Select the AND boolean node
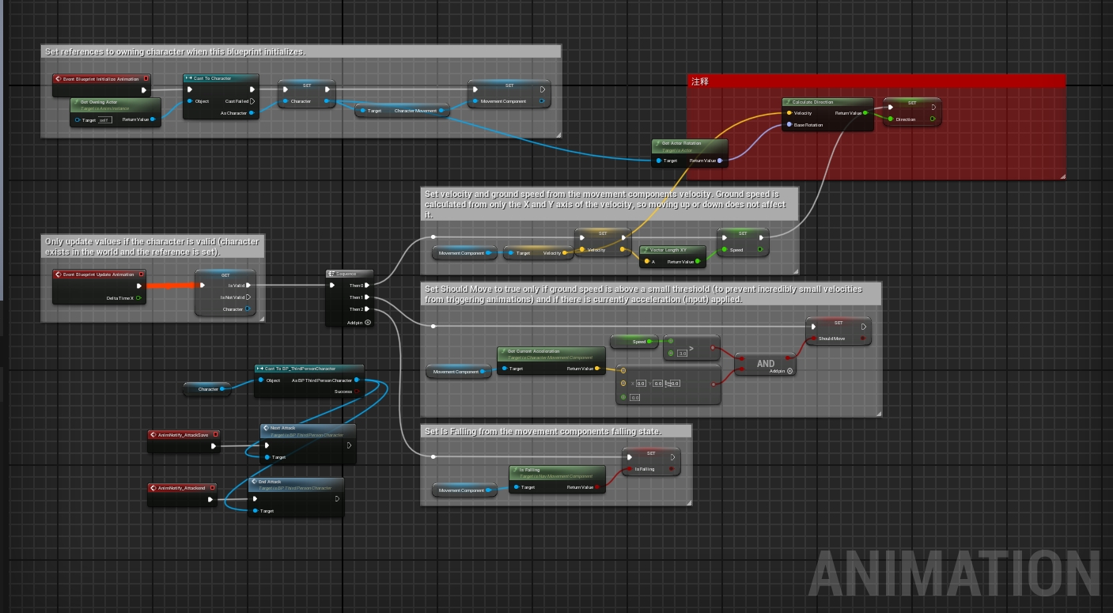Image resolution: width=1113 pixels, height=613 pixels. pos(765,364)
